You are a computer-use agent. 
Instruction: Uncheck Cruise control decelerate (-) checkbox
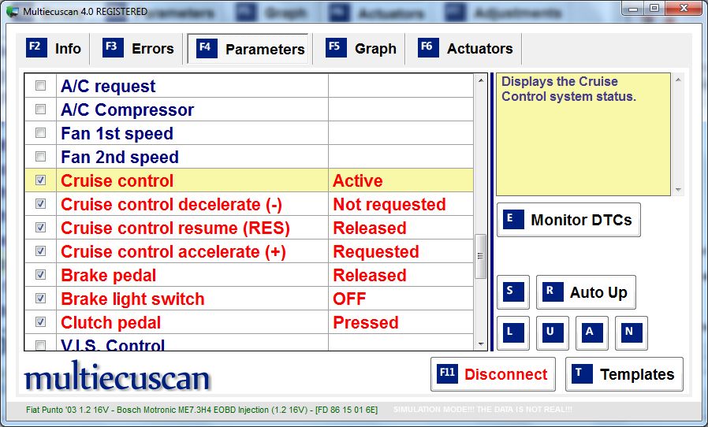tap(41, 203)
